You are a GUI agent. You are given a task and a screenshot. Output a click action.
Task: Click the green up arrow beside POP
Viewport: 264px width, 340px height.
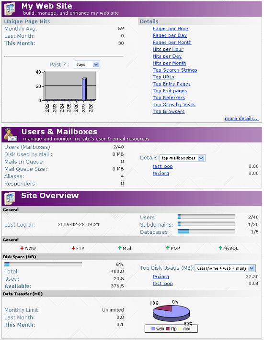point(168,248)
